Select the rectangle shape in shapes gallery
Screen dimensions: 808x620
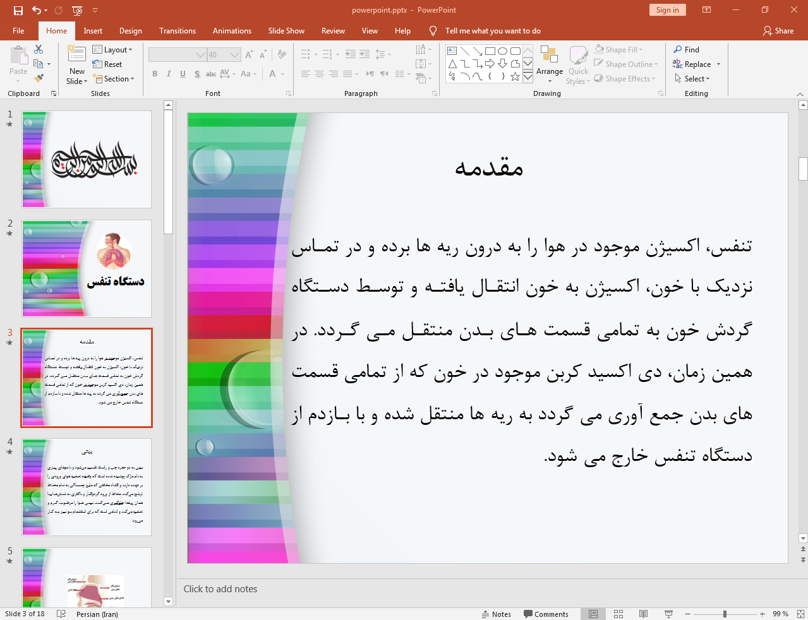coord(490,51)
